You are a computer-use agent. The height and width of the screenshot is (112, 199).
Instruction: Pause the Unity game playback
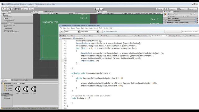pyautogui.click(x=99, y=9)
